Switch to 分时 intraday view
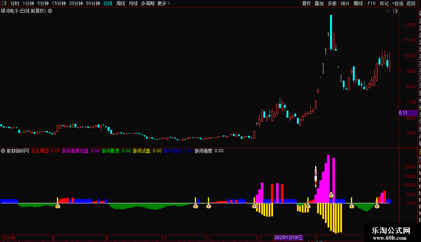Image resolution: width=421 pixels, height=242 pixels. (15, 3)
